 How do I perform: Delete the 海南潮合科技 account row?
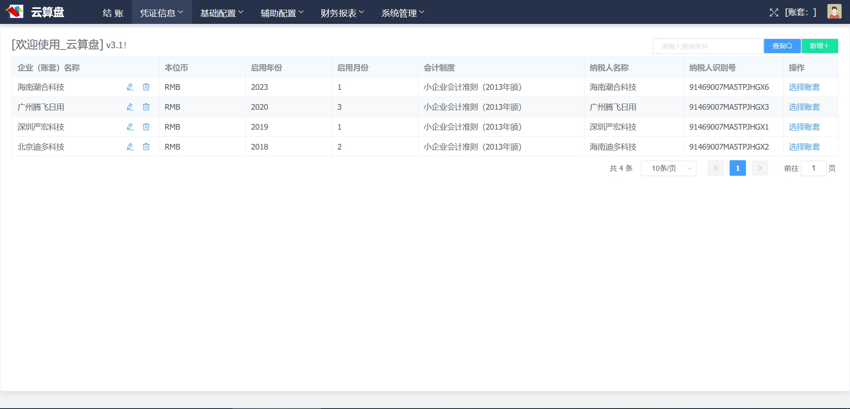coord(146,87)
